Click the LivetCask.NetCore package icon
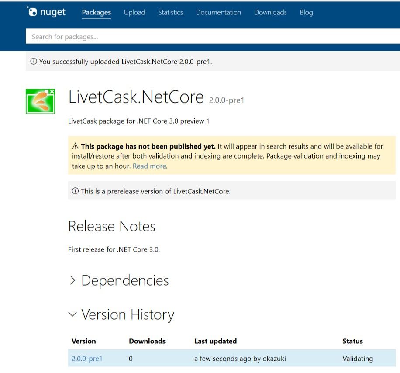The width and height of the screenshot is (400, 373). pyautogui.click(x=40, y=101)
